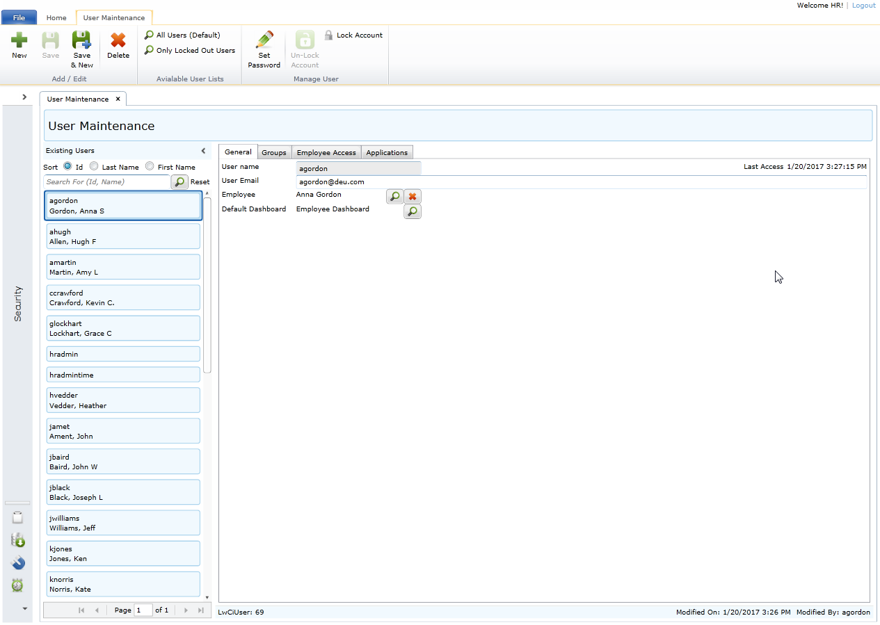Show the All Users (Default) list
This screenshot has width=880, height=625.
point(182,35)
